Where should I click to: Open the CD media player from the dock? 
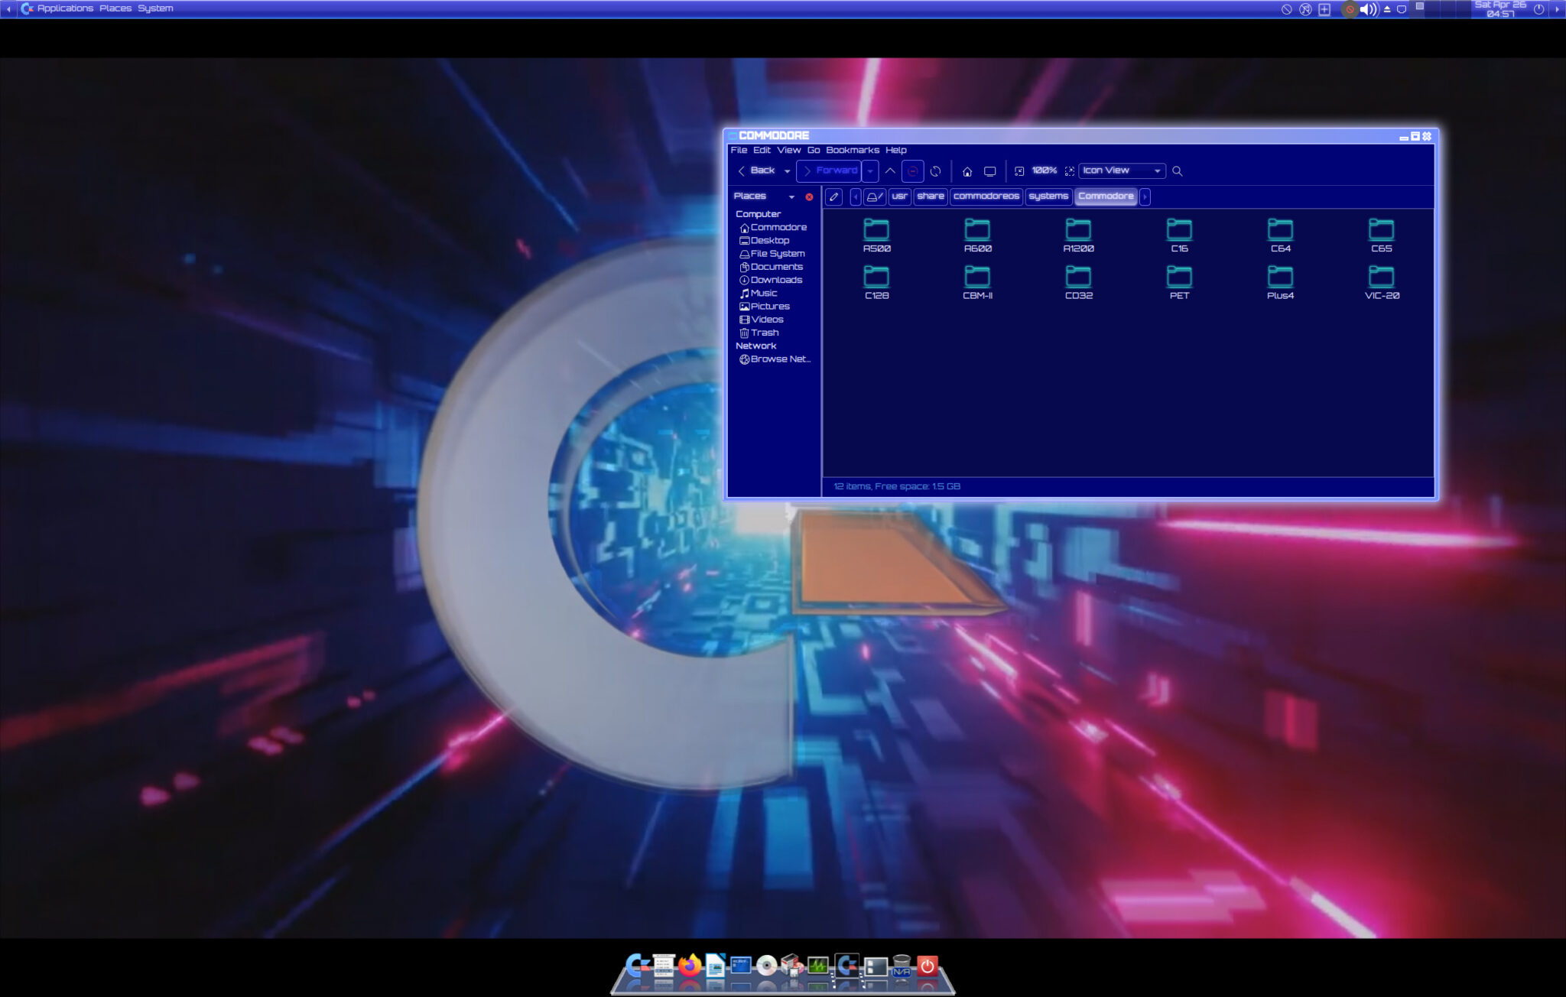coord(766,966)
